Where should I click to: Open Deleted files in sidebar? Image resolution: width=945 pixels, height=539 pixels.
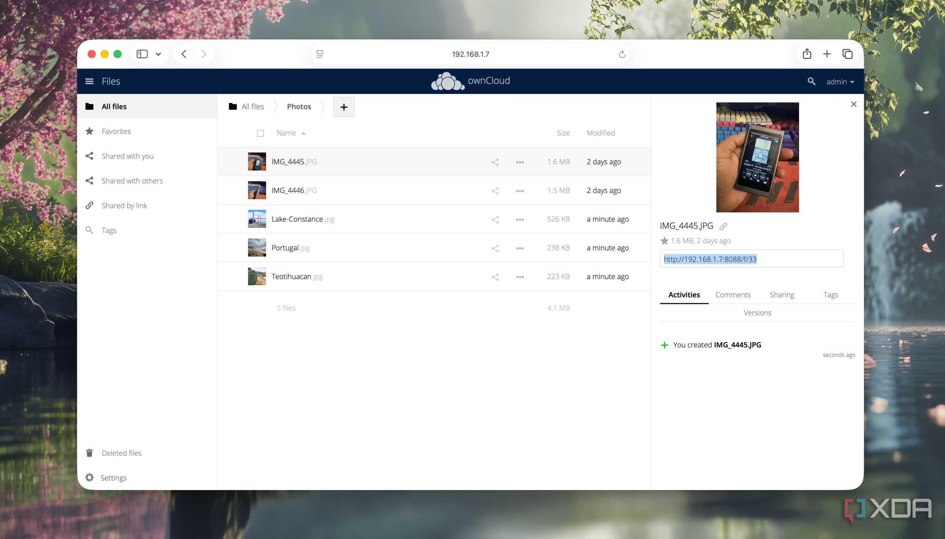(147, 453)
